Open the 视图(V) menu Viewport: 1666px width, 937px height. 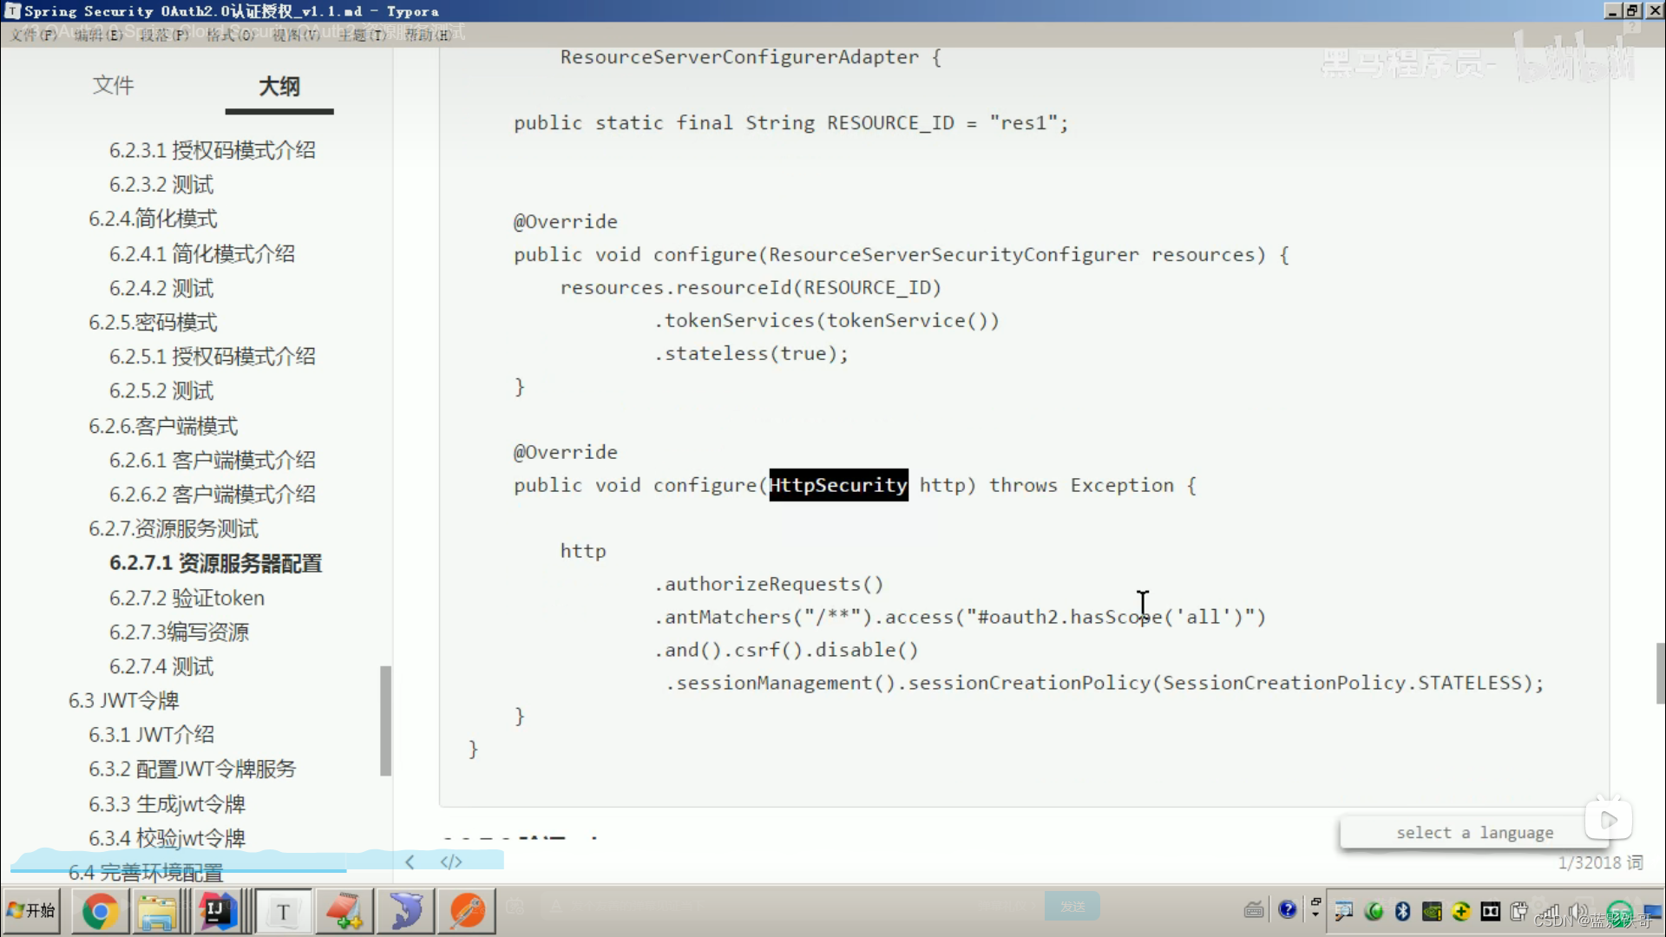[x=296, y=35]
